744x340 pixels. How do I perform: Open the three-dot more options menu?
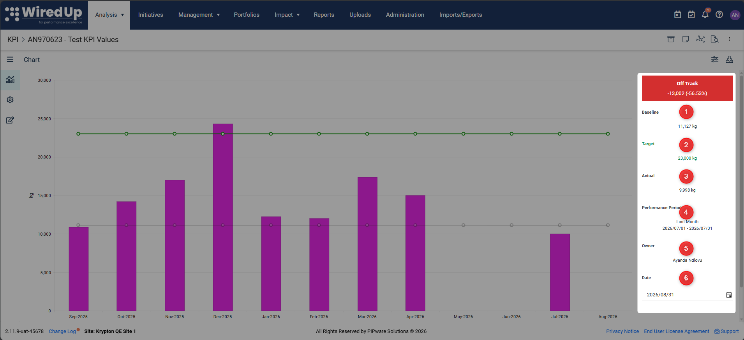(729, 39)
